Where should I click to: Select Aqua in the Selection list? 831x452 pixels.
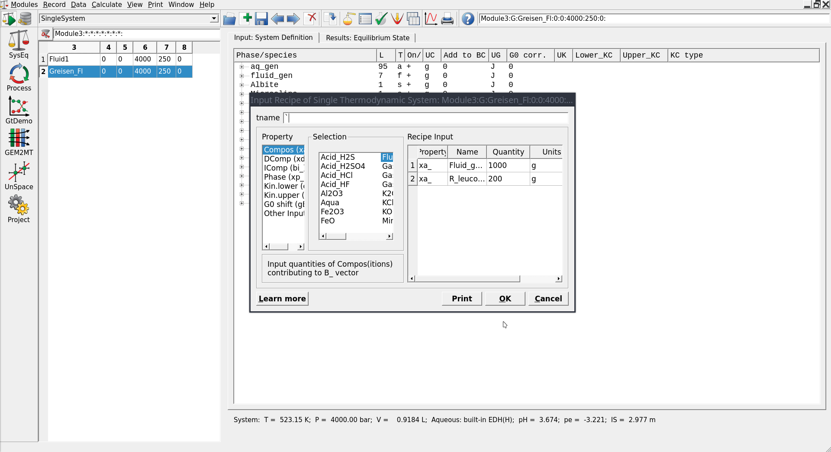click(330, 203)
